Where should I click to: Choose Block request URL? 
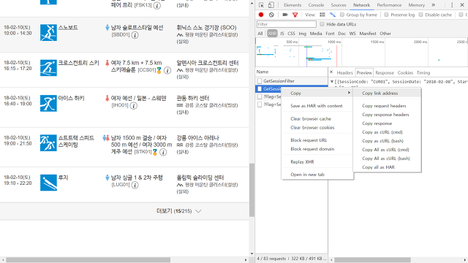click(x=317, y=140)
